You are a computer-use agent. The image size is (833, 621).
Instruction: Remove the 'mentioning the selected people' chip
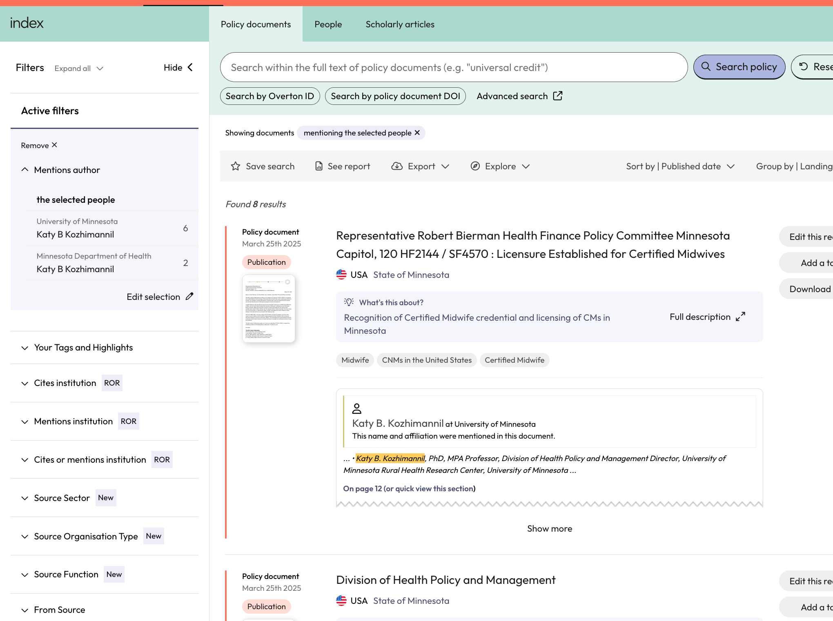point(417,133)
